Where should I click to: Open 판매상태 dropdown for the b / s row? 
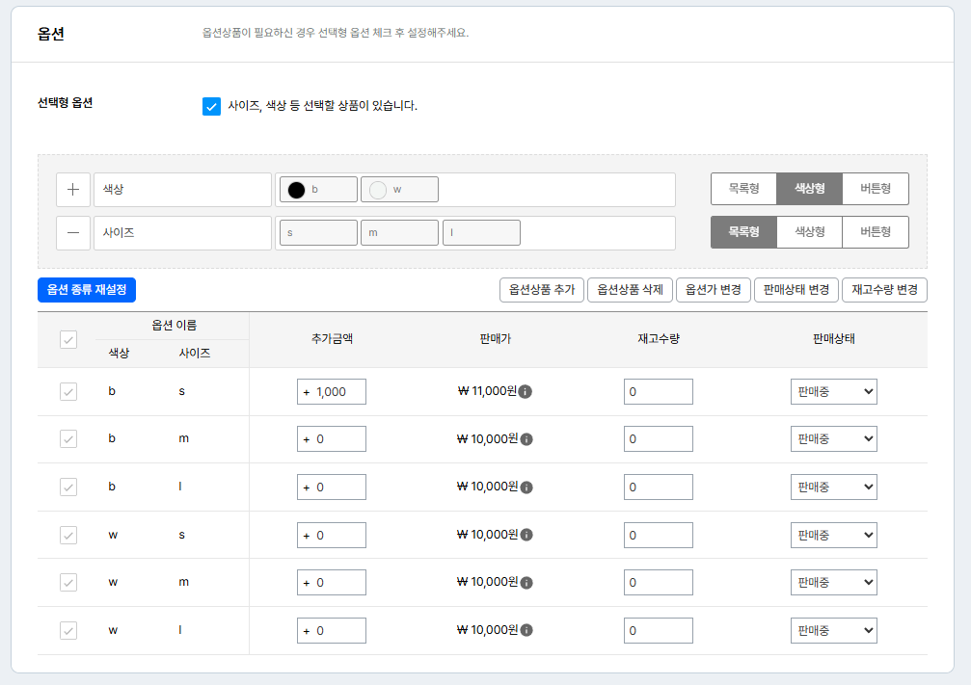833,391
